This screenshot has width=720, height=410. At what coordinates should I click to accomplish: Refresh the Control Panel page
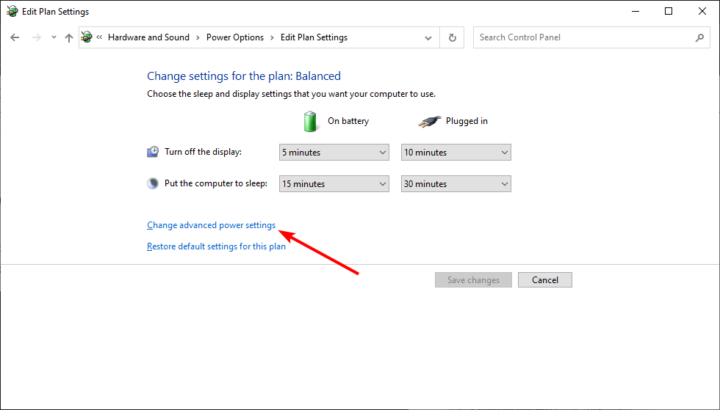click(x=453, y=37)
